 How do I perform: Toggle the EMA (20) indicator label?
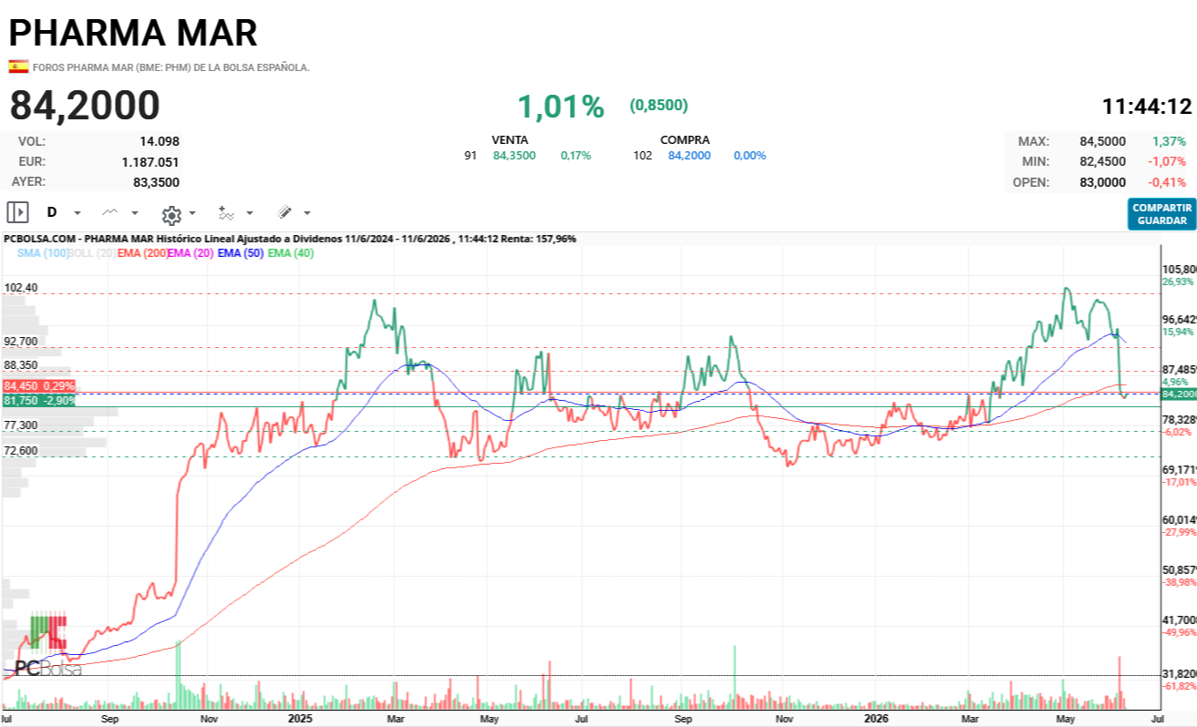click(x=191, y=253)
